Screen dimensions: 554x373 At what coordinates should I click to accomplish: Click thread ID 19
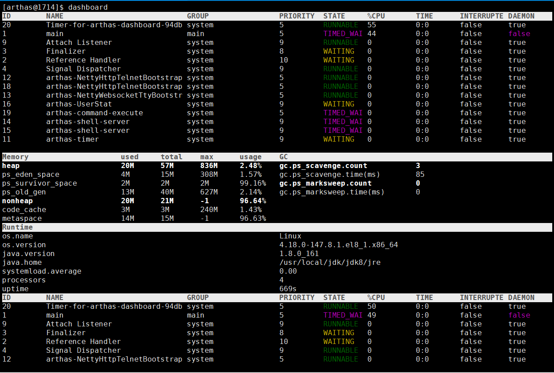coord(7,113)
